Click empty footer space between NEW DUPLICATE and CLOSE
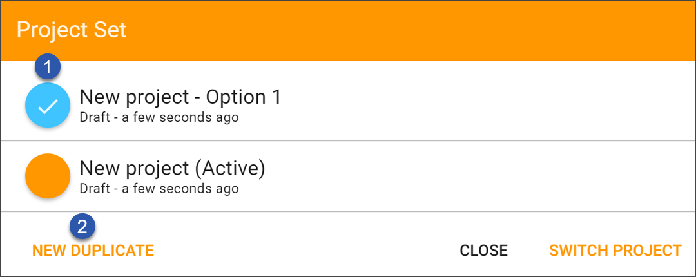This screenshot has width=696, height=277. tap(306, 251)
